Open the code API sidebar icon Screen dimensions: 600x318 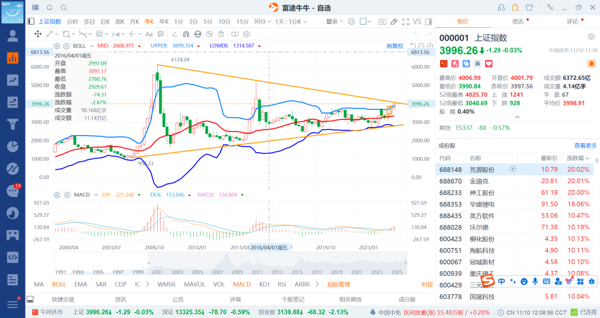point(13,257)
